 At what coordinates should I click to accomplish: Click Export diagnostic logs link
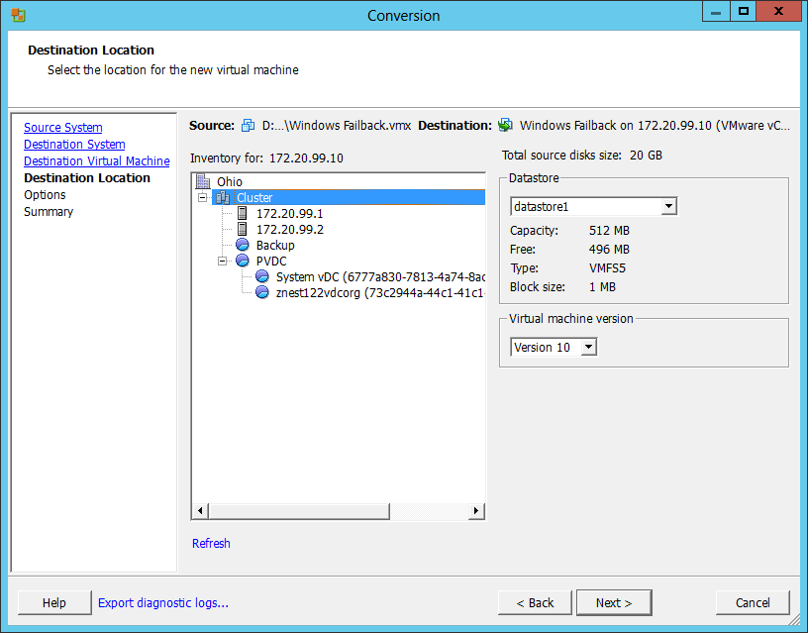pos(162,602)
